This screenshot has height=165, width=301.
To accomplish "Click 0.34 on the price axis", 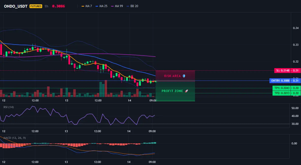I will tap(296, 28).
